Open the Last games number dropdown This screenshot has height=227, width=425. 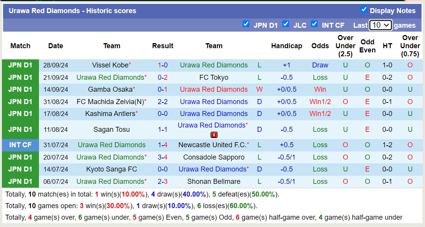tap(381, 25)
